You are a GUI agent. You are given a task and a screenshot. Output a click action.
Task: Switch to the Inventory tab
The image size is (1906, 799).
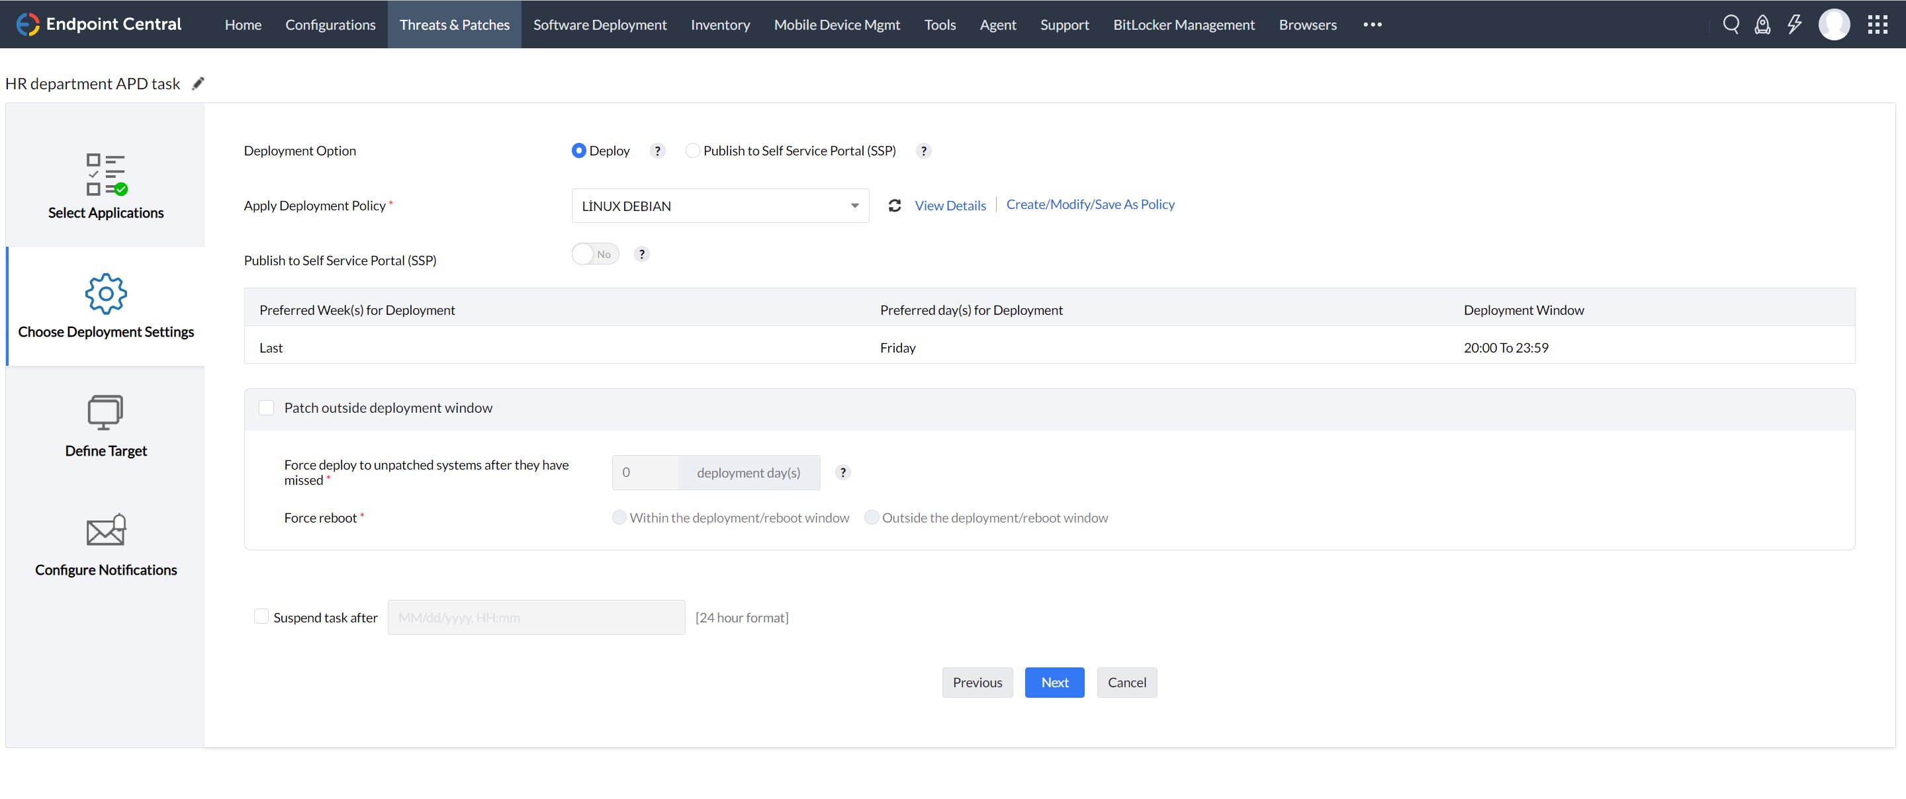(x=720, y=24)
